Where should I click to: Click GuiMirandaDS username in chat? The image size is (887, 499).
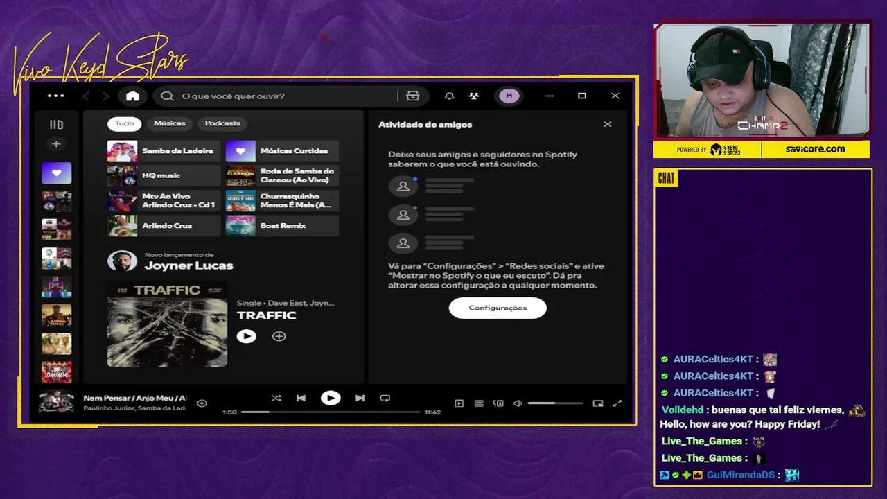[x=741, y=475]
